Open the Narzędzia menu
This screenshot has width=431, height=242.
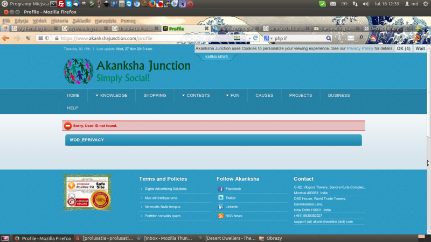pyautogui.click(x=106, y=20)
